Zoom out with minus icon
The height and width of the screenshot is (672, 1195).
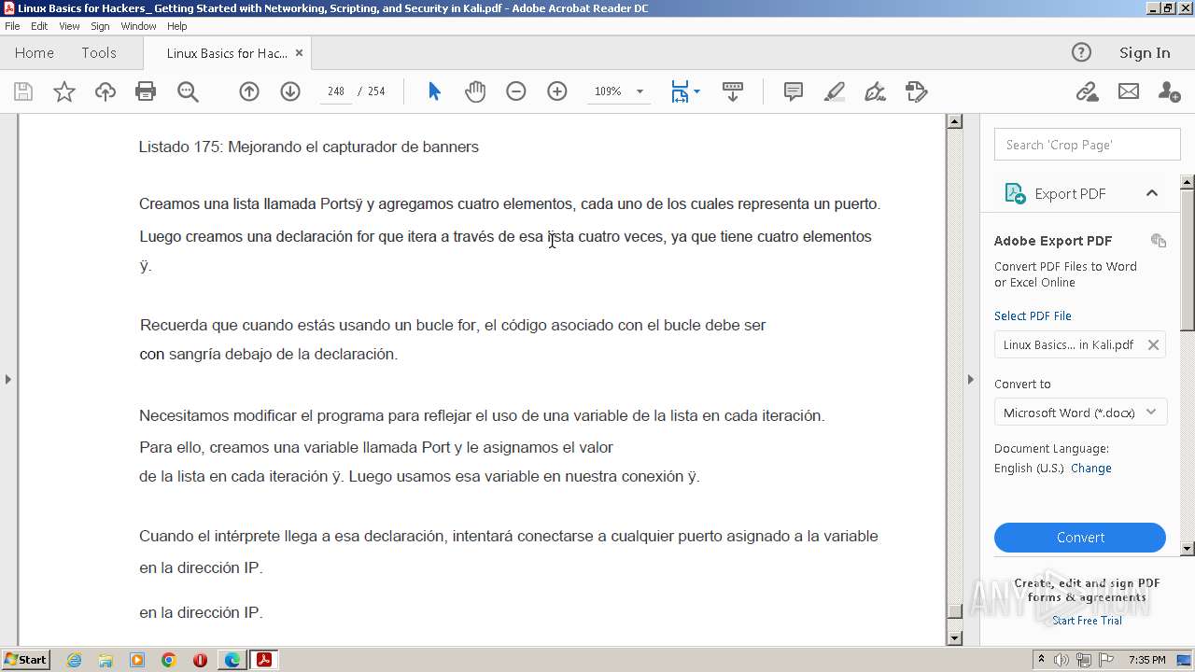[x=516, y=91]
